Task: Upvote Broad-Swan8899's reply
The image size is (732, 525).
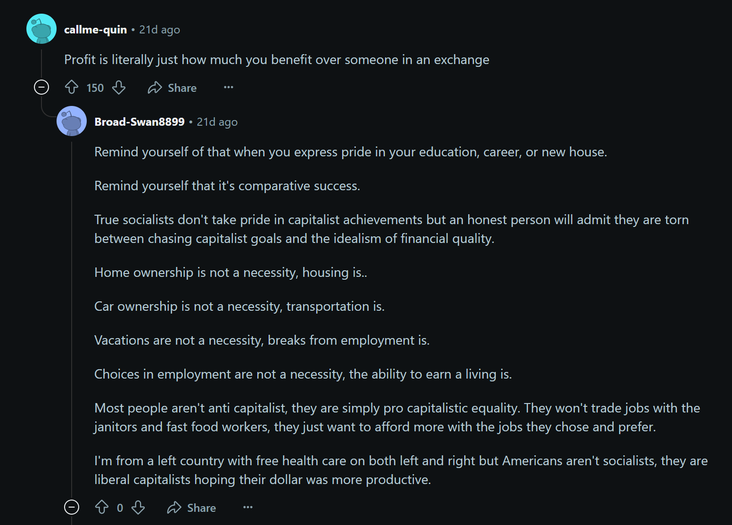Action: click(102, 507)
